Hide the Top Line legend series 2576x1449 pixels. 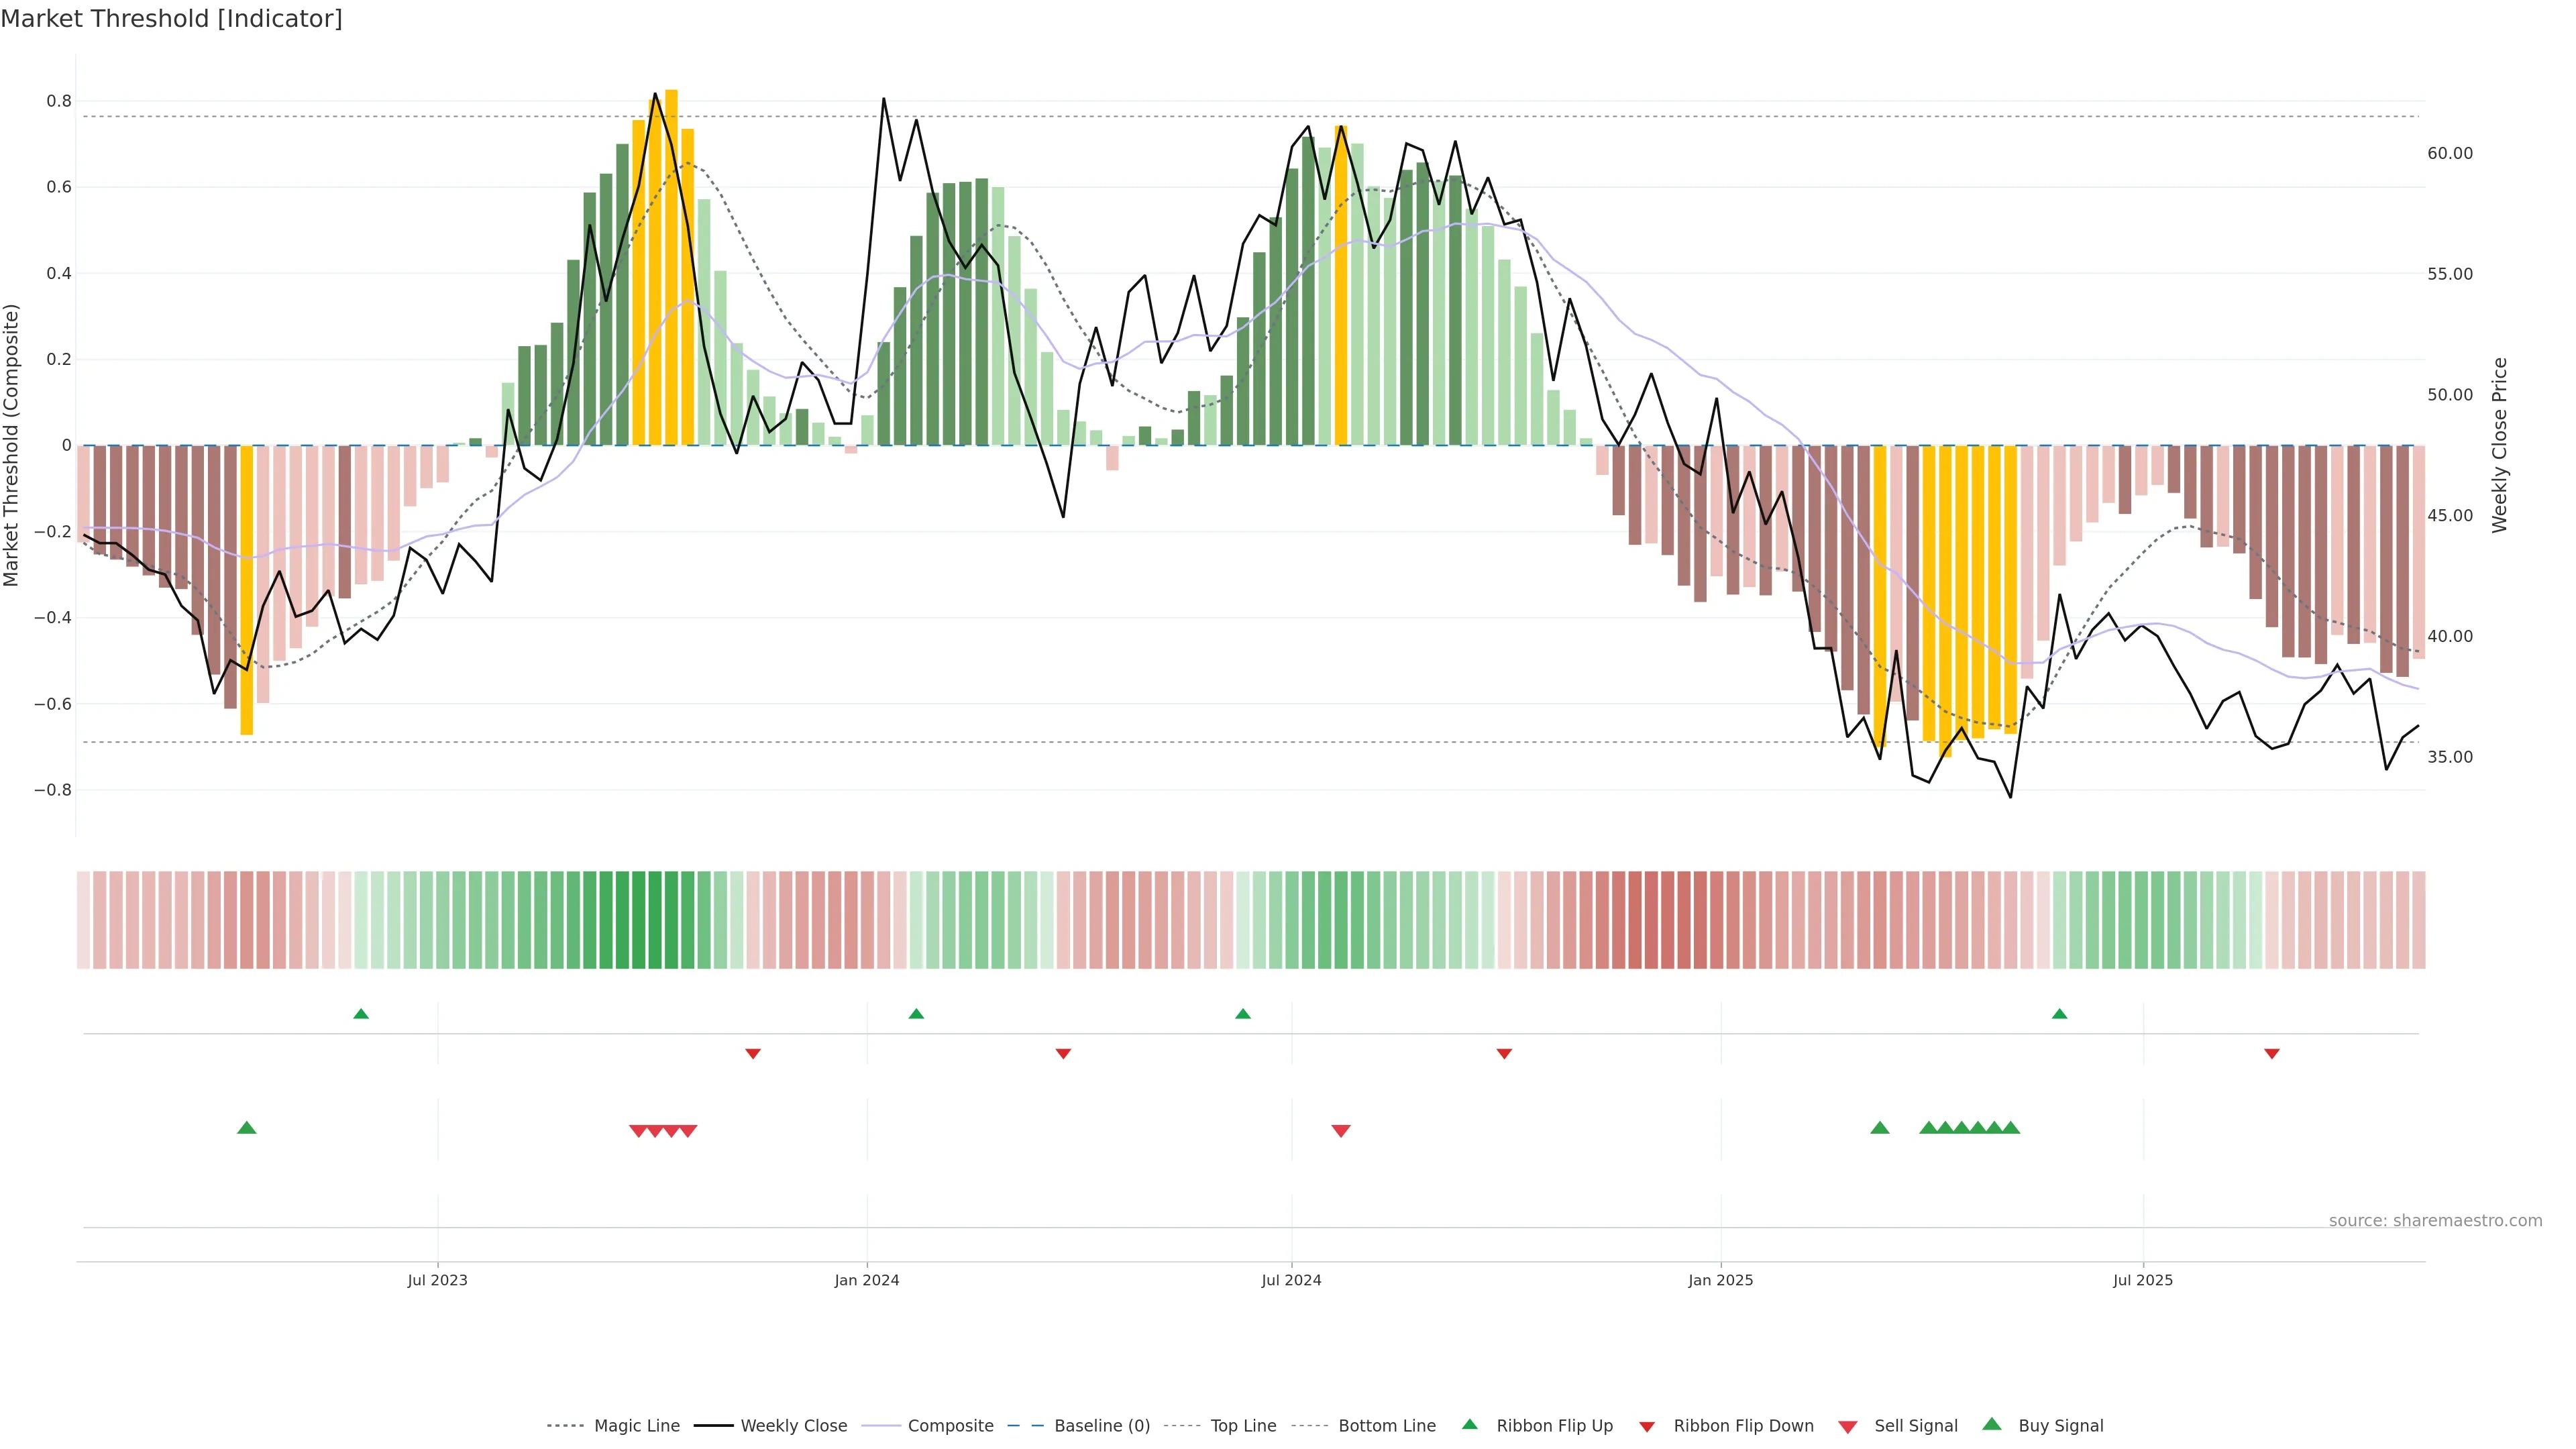[1243, 1426]
